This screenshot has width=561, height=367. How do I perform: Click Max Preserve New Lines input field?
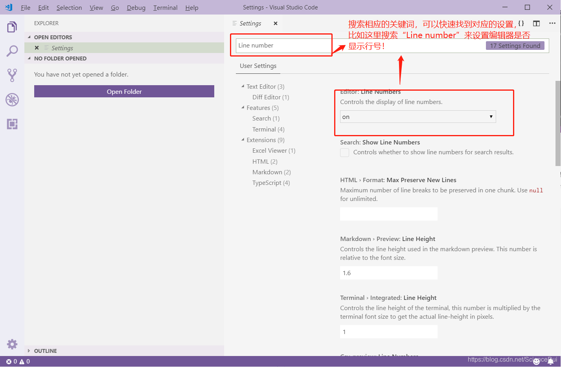pyautogui.click(x=389, y=214)
